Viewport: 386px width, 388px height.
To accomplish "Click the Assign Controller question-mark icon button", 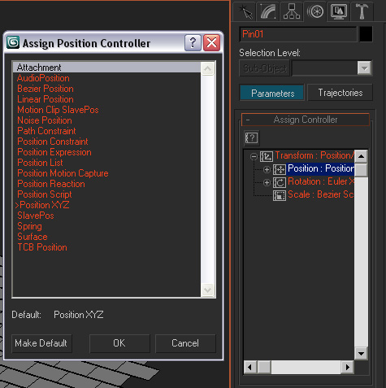I will (x=251, y=138).
